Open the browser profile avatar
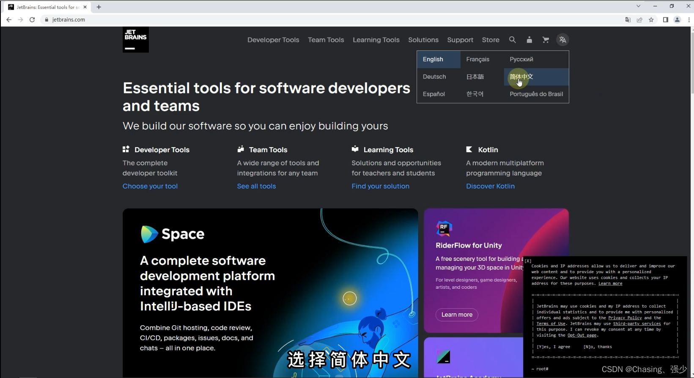The width and height of the screenshot is (694, 378). (677, 19)
